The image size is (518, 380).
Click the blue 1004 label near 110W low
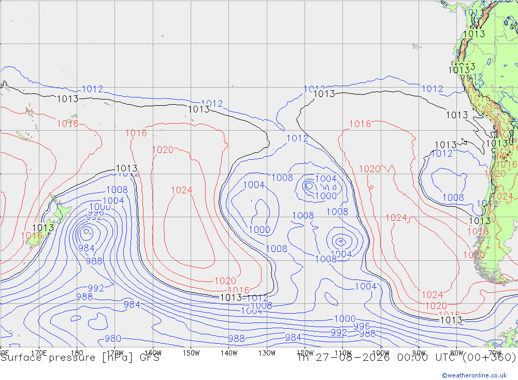point(341,254)
